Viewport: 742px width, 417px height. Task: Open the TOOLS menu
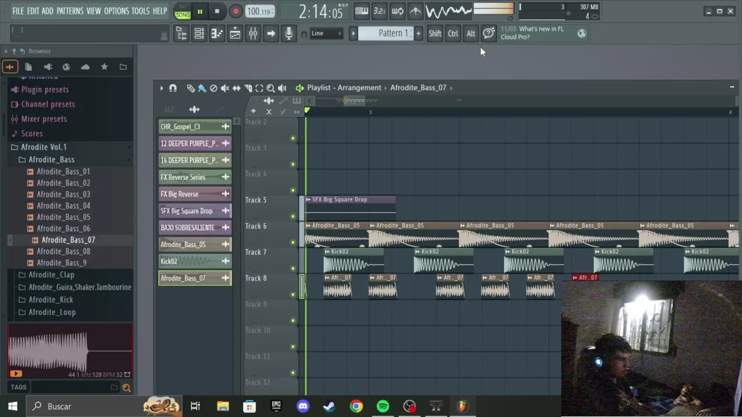tap(140, 11)
